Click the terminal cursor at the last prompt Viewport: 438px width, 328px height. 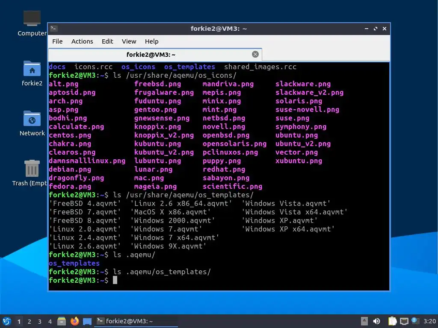[115, 280]
